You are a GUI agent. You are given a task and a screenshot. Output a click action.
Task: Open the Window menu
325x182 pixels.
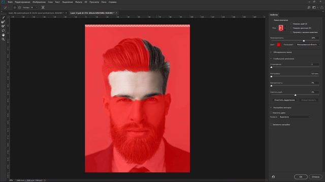[104, 2]
